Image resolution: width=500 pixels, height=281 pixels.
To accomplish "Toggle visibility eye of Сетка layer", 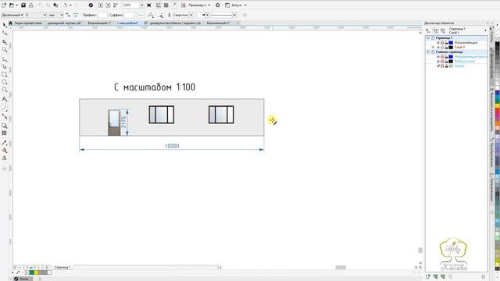I will (438, 66).
